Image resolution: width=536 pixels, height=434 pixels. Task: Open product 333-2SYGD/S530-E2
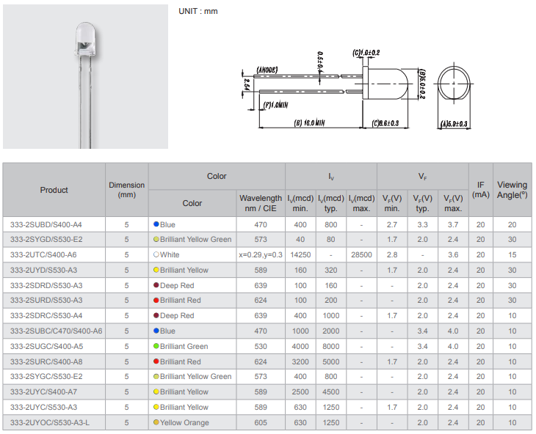click(x=46, y=240)
